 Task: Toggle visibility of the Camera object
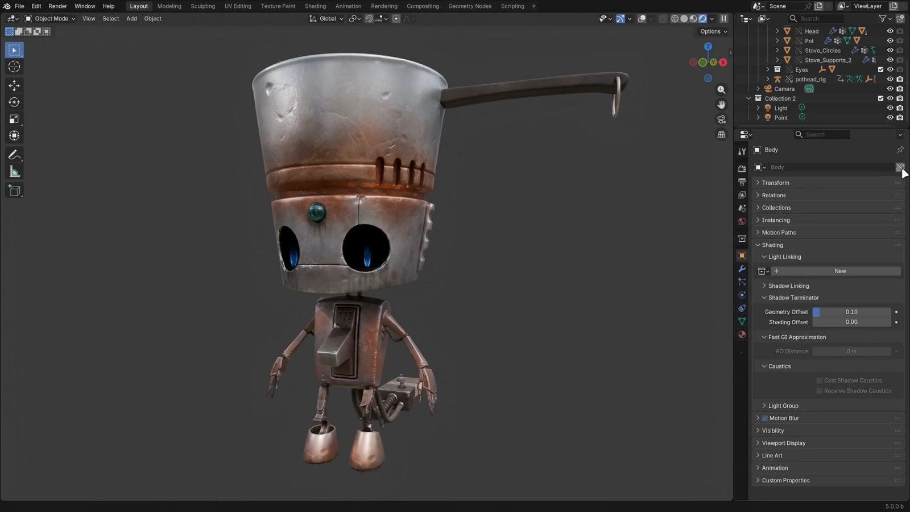890,88
